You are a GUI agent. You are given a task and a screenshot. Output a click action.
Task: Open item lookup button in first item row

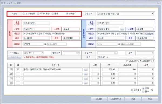[x=86, y=70]
